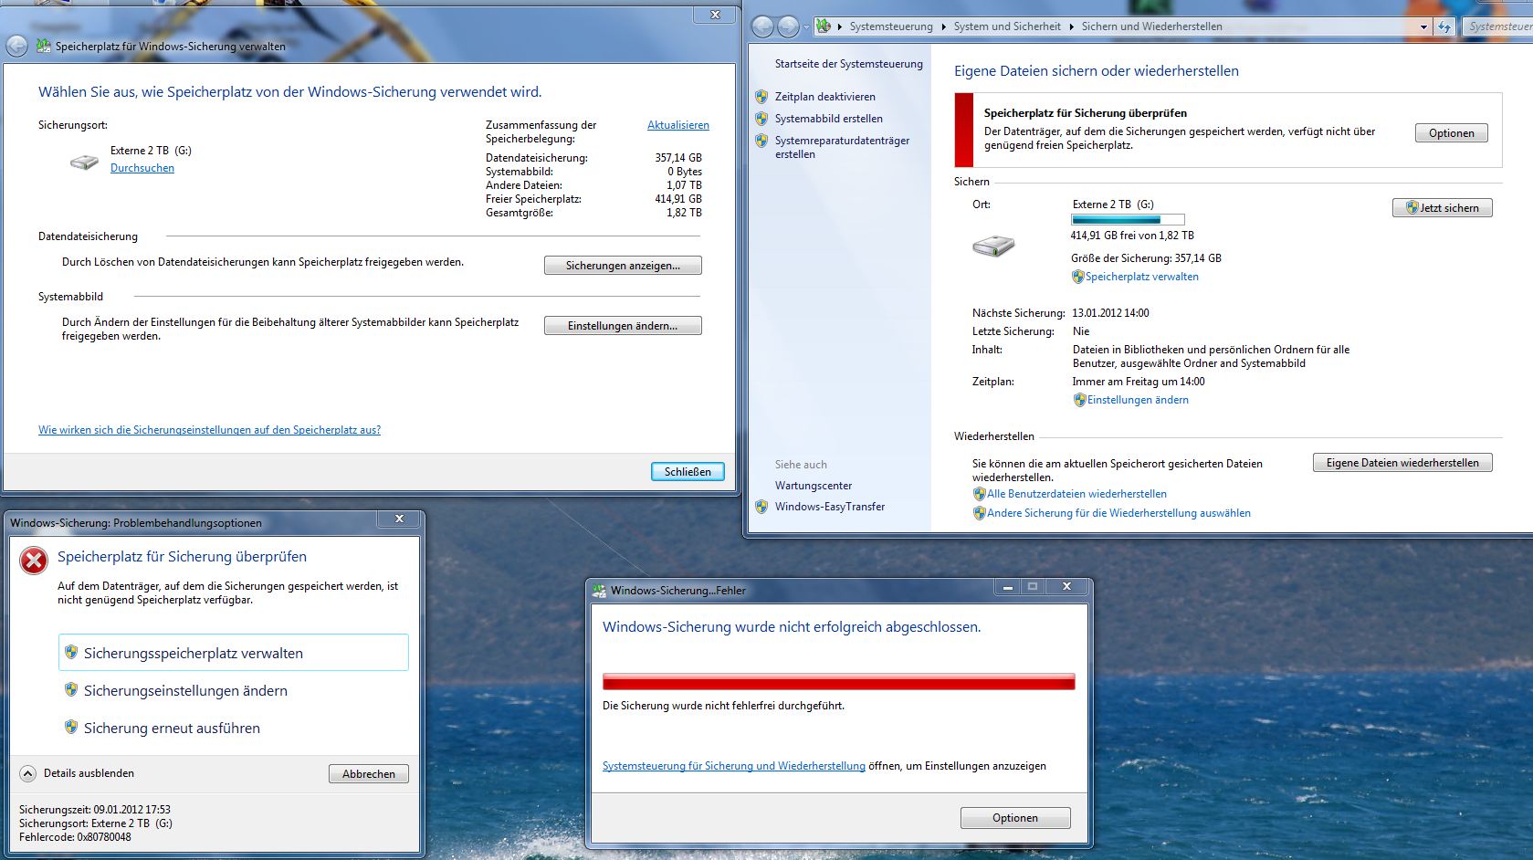Image resolution: width=1533 pixels, height=860 pixels.
Task: Close the Speicherplatz verwalten window
Action: (x=715, y=15)
